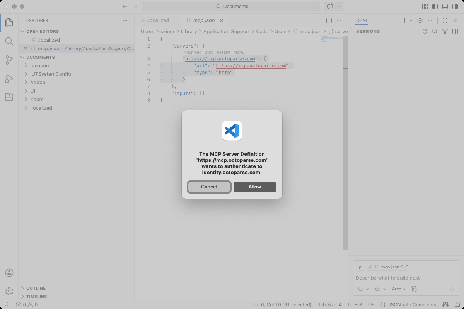This screenshot has width=464, height=309.
Task: Open editor More Actions ellipsis
Action: [x=339, y=20]
